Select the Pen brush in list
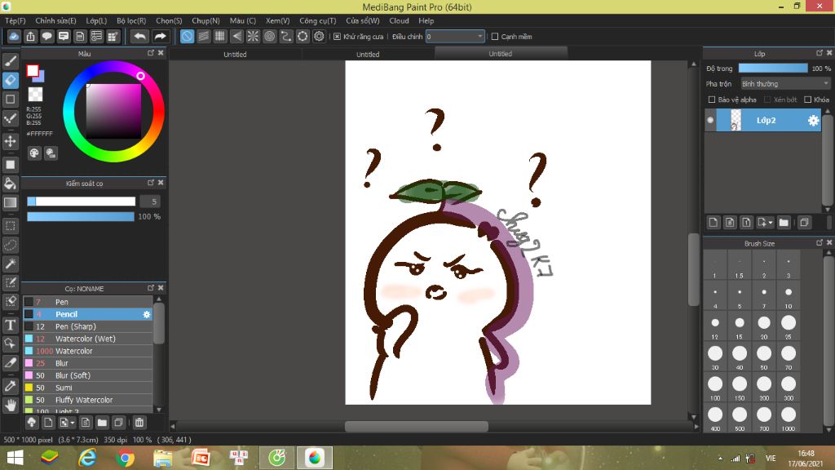 [88, 302]
